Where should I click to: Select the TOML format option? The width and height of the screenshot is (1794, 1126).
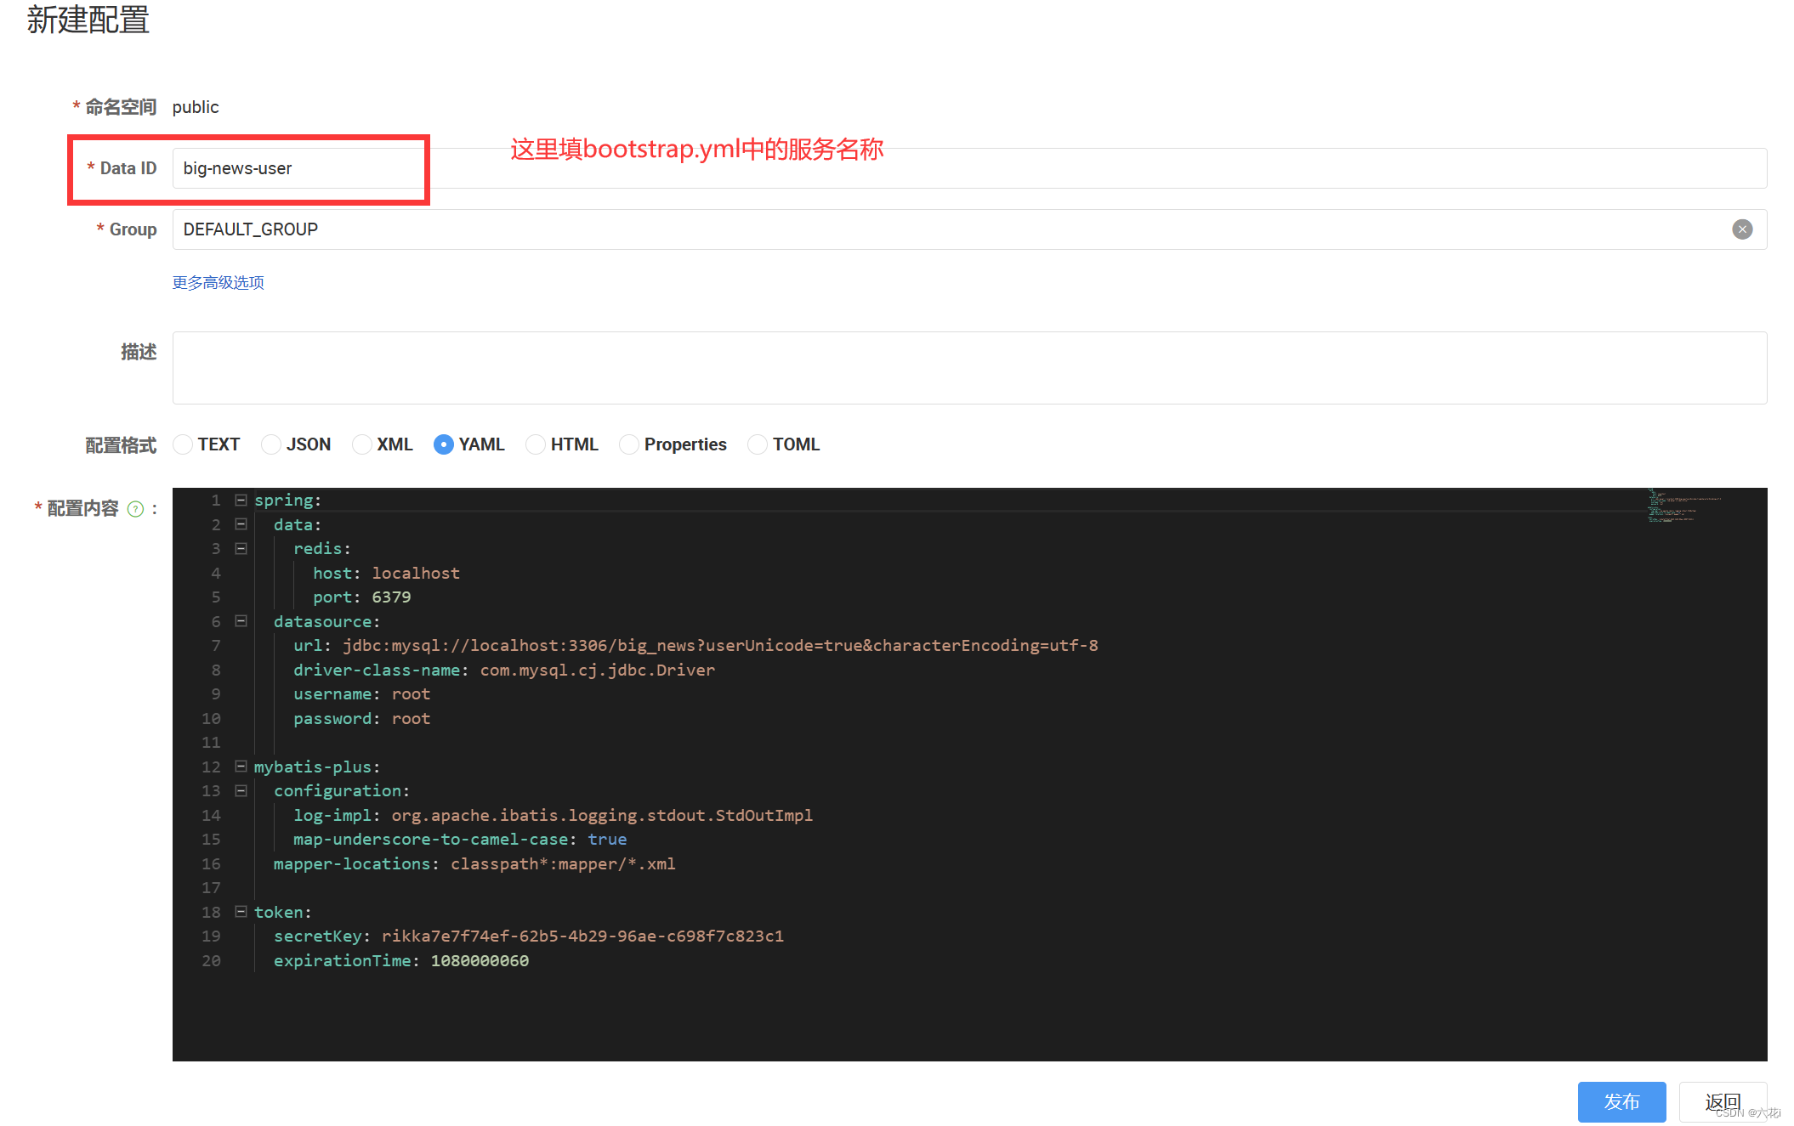[x=758, y=444]
